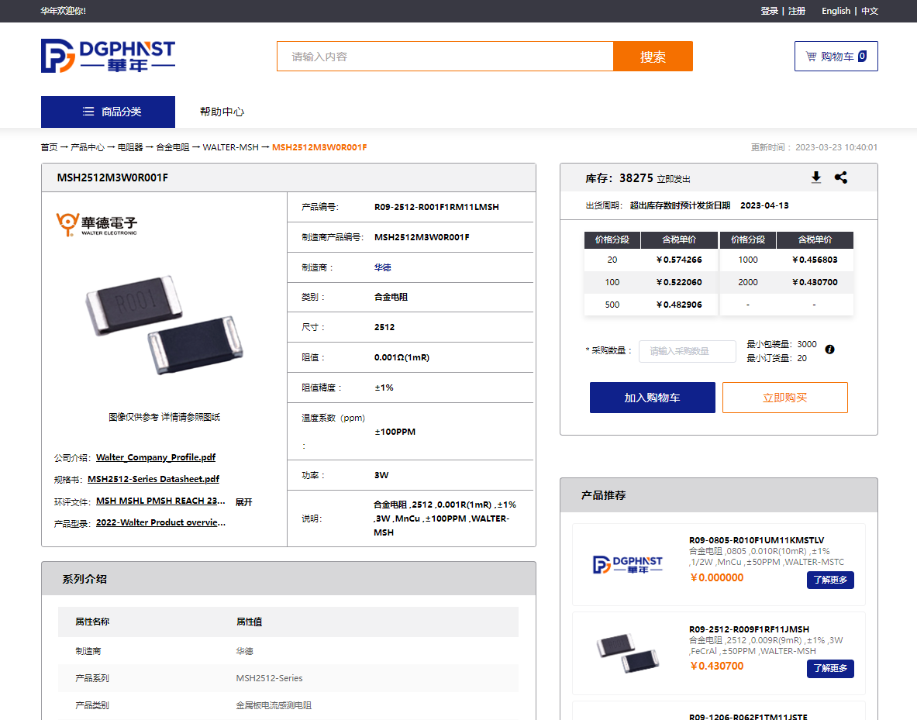Go to 合金电阻 in the breadcrumb
Viewport: 917px width, 720px height.
[173, 147]
